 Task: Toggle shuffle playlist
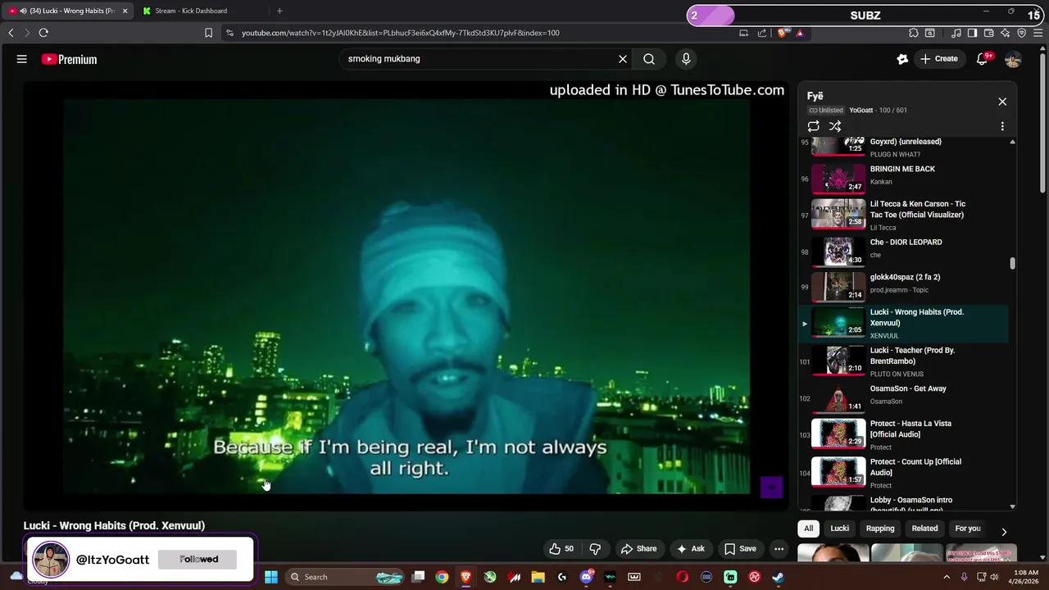click(x=835, y=126)
